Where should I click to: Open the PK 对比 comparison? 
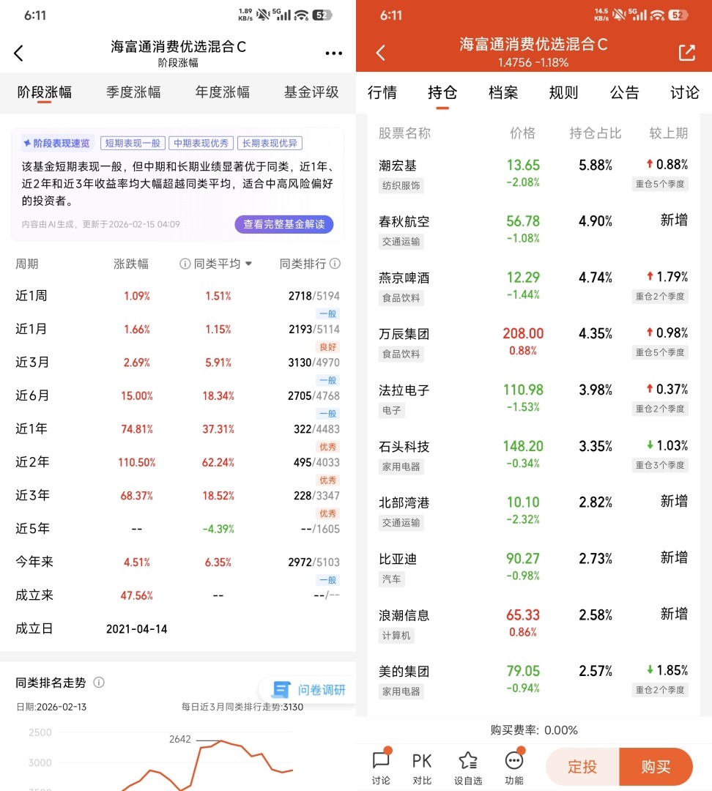422,768
